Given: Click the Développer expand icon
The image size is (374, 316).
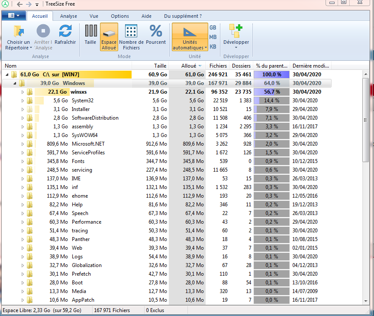Looking at the screenshot, I should [236, 31].
